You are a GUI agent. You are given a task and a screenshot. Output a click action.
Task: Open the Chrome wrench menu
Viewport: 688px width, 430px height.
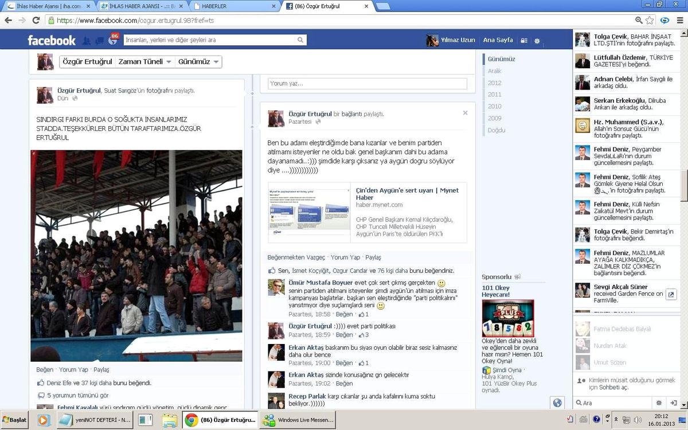click(679, 20)
